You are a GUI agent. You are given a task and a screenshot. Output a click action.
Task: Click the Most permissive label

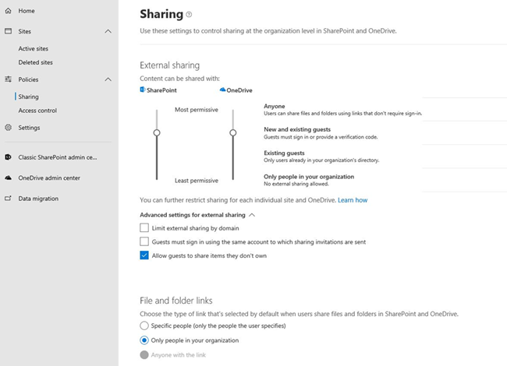coord(197,110)
